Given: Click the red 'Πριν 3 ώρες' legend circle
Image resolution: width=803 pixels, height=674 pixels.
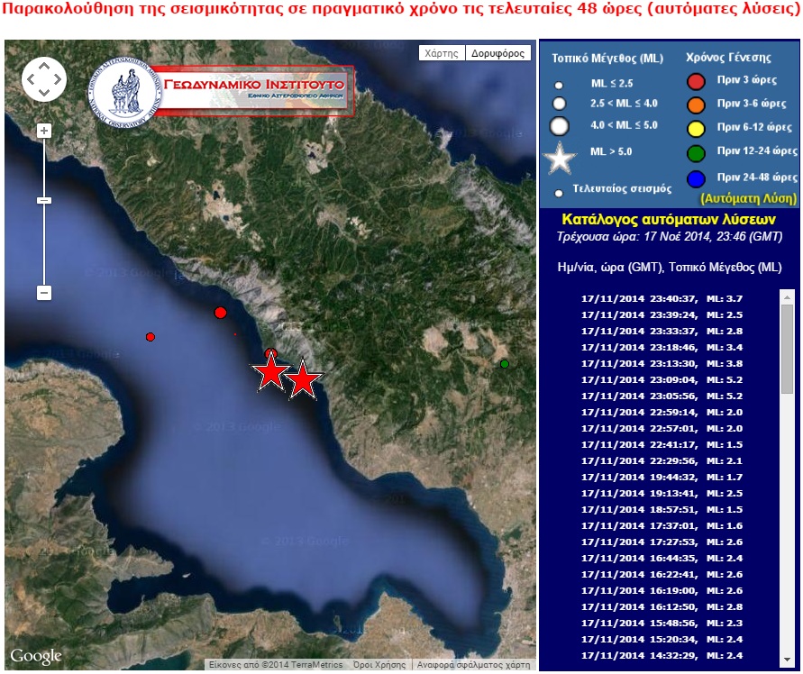Looking at the screenshot, I should pos(696,81).
